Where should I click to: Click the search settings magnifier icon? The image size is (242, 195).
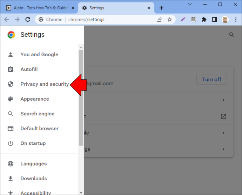(231, 35)
